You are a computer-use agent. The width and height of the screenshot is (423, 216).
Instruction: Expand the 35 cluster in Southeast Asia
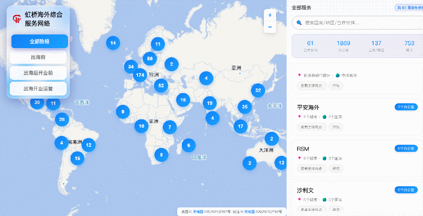[x=245, y=106]
